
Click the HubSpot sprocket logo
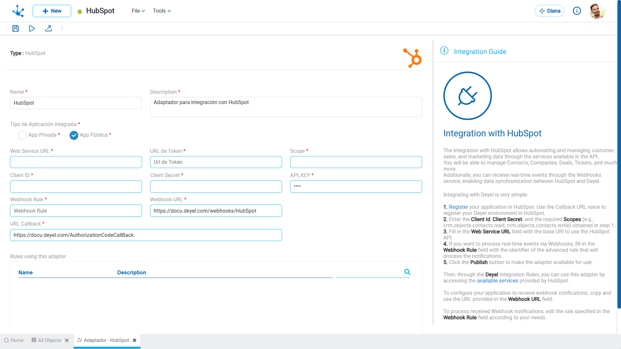(412, 58)
